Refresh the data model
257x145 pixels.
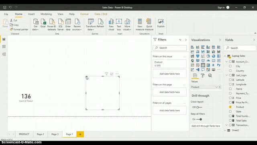pyautogui.click(x=100, y=23)
